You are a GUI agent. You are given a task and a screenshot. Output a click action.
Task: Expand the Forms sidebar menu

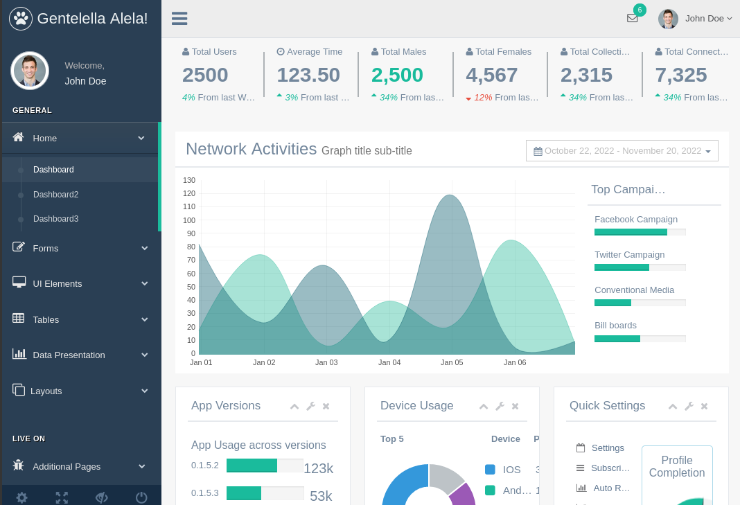tap(81, 248)
